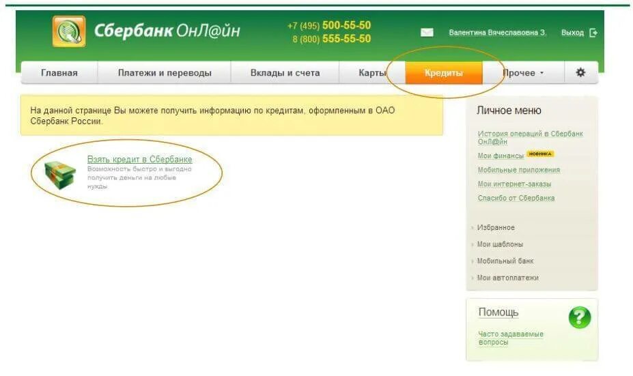Image resolution: width=633 pixels, height=376 pixels.
Task: Open the Помощь heading link
Action: 498,313
